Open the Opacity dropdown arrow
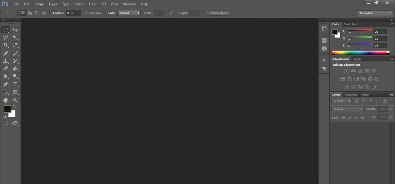Viewport: 395px width, 184px height. pyautogui.click(x=391, y=110)
